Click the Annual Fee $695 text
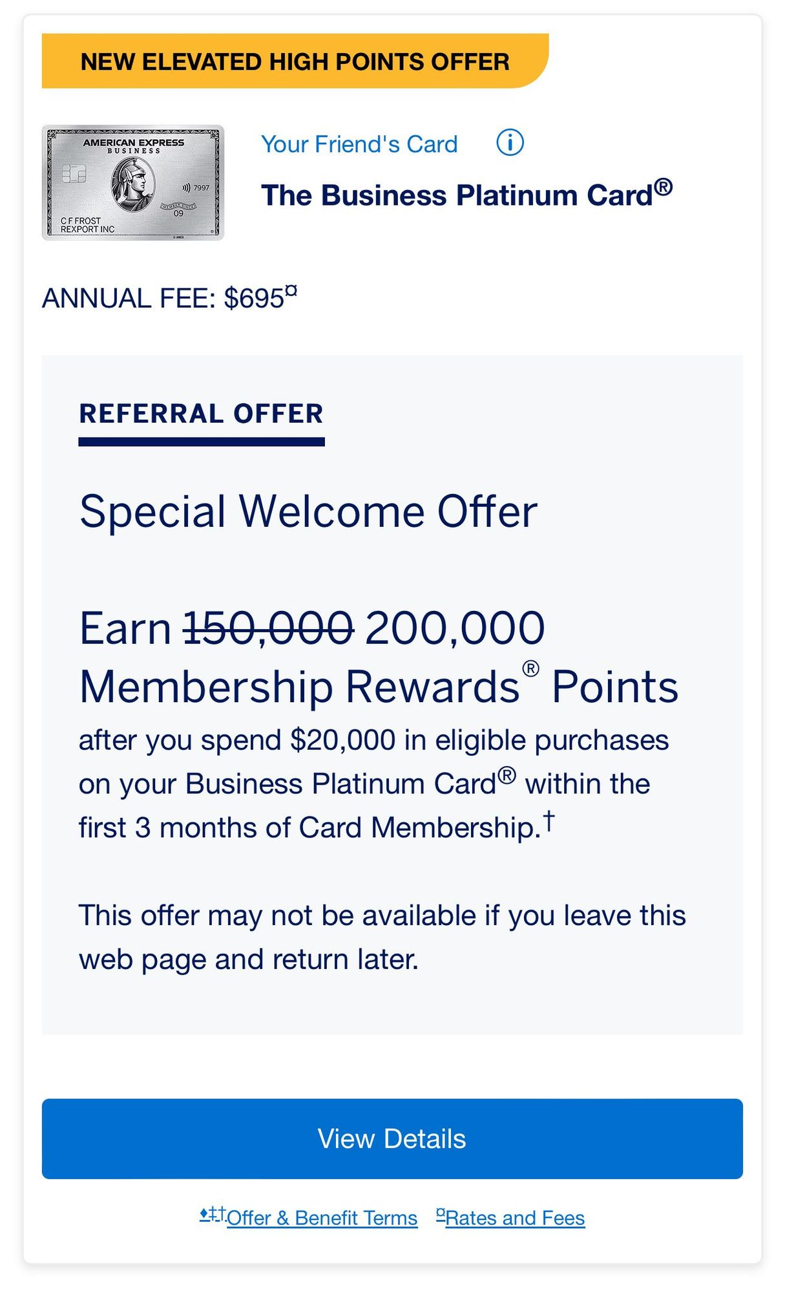 point(163,299)
